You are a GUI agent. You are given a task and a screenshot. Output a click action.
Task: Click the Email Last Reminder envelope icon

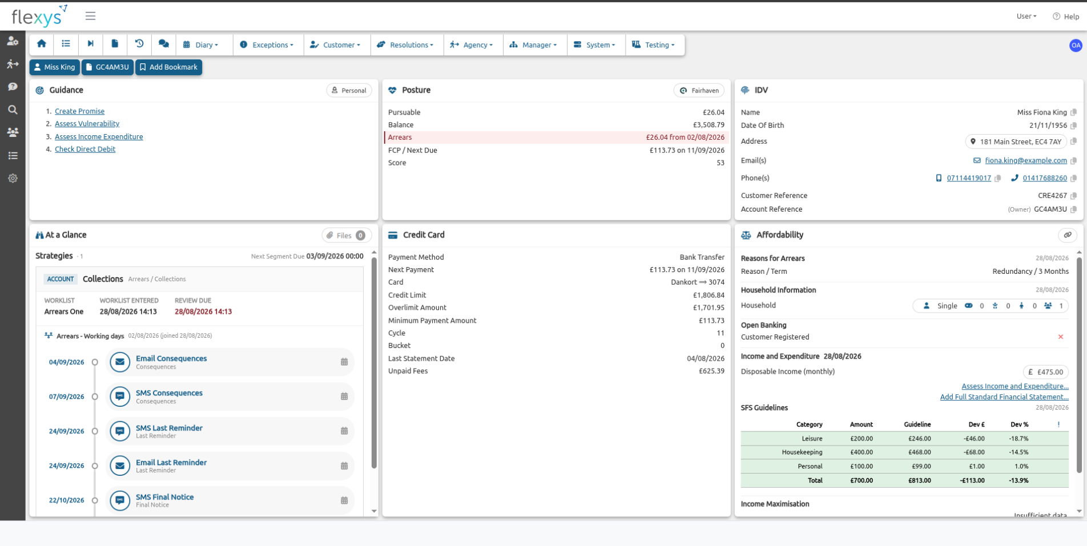point(120,466)
